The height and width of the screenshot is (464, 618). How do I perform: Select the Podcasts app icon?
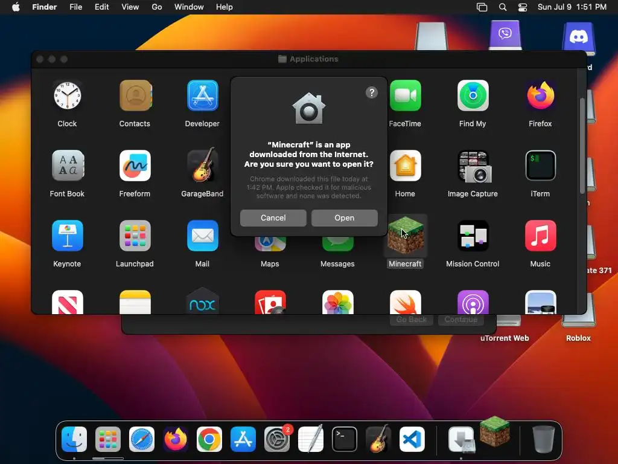coord(473,302)
